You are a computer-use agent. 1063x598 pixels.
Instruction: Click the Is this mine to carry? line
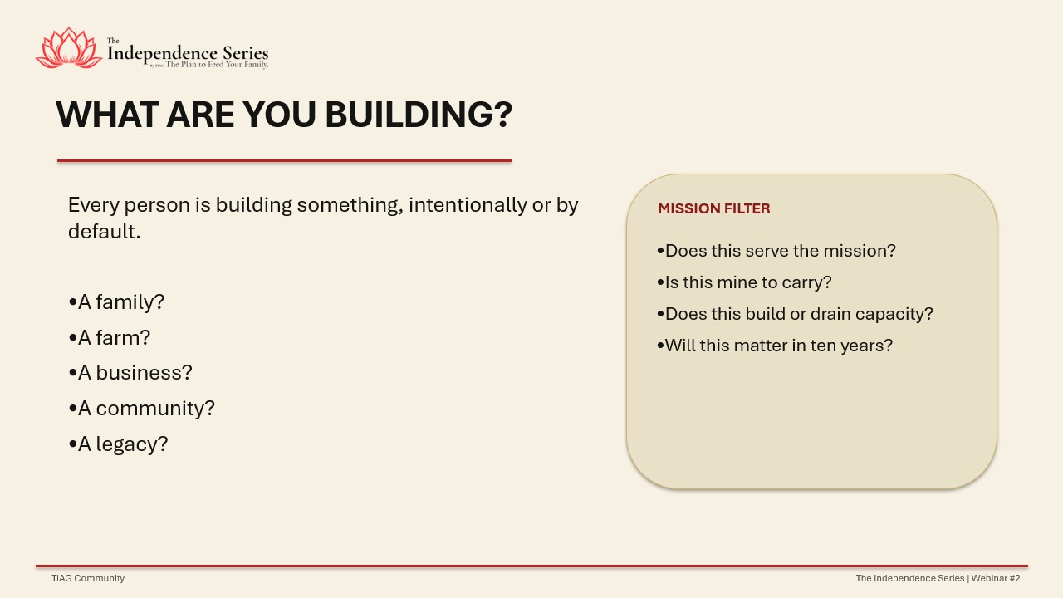point(744,282)
